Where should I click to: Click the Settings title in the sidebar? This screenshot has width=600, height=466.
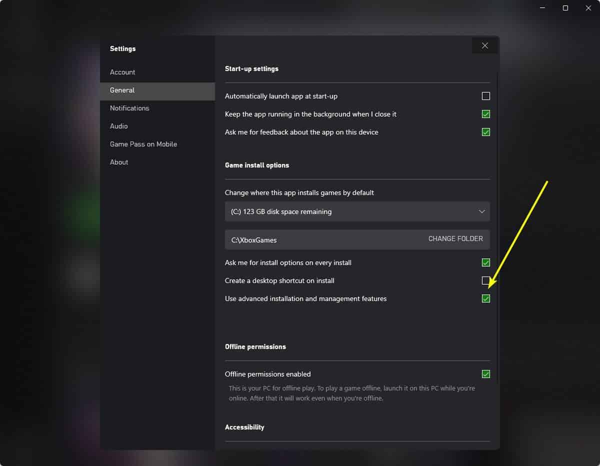(123, 48)
